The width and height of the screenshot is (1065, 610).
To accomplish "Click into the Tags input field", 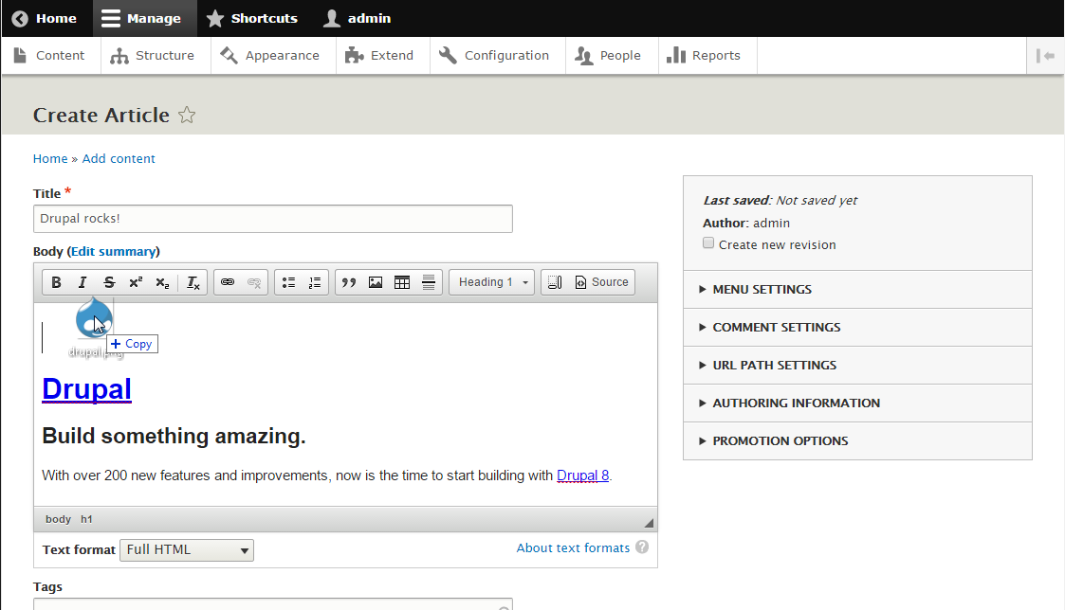I will click(273, 604).
